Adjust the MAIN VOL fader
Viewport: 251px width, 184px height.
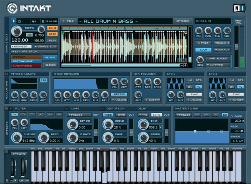(x=236, y=47)
